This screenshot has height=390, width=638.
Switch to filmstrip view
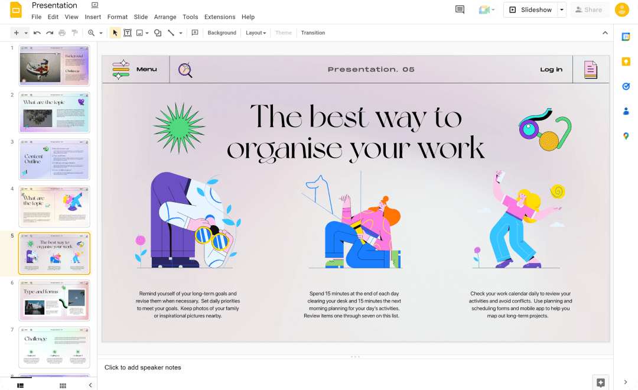20,385
